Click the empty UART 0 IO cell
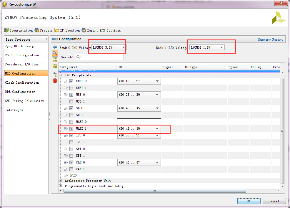The height and width of the screenshot is (208, 290). pos(139,122)
